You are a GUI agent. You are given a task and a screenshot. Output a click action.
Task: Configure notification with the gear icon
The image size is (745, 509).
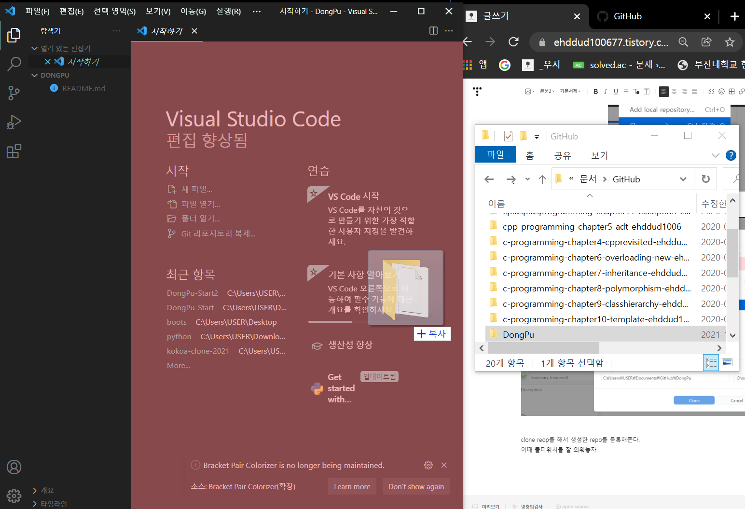428,465
